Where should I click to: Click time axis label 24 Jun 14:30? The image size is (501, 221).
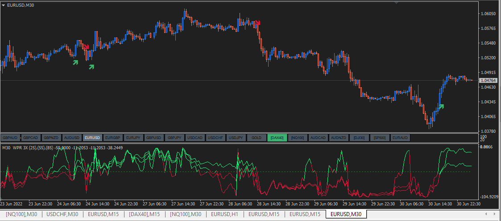(x=97, y=204)
